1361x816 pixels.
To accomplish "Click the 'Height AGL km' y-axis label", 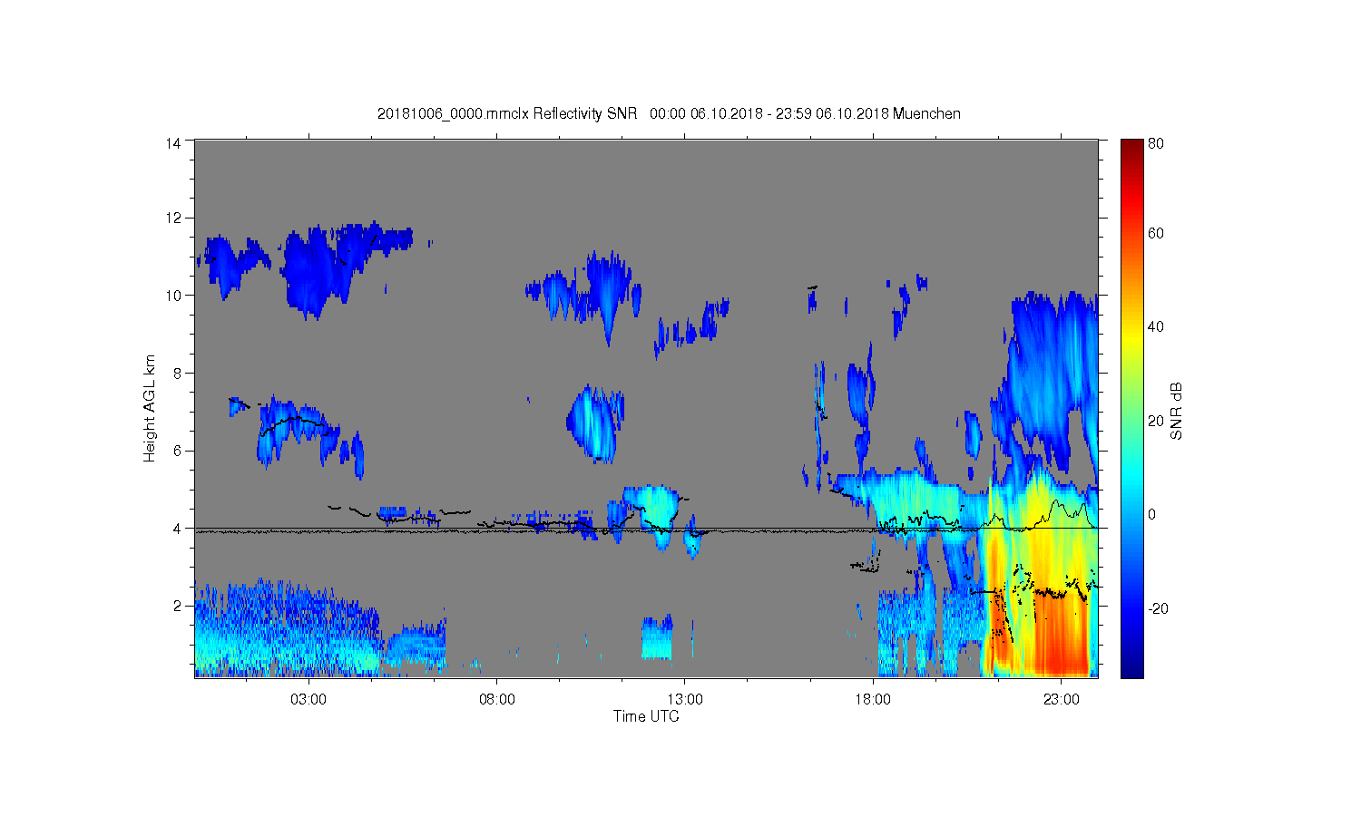I will click(150, 408).
